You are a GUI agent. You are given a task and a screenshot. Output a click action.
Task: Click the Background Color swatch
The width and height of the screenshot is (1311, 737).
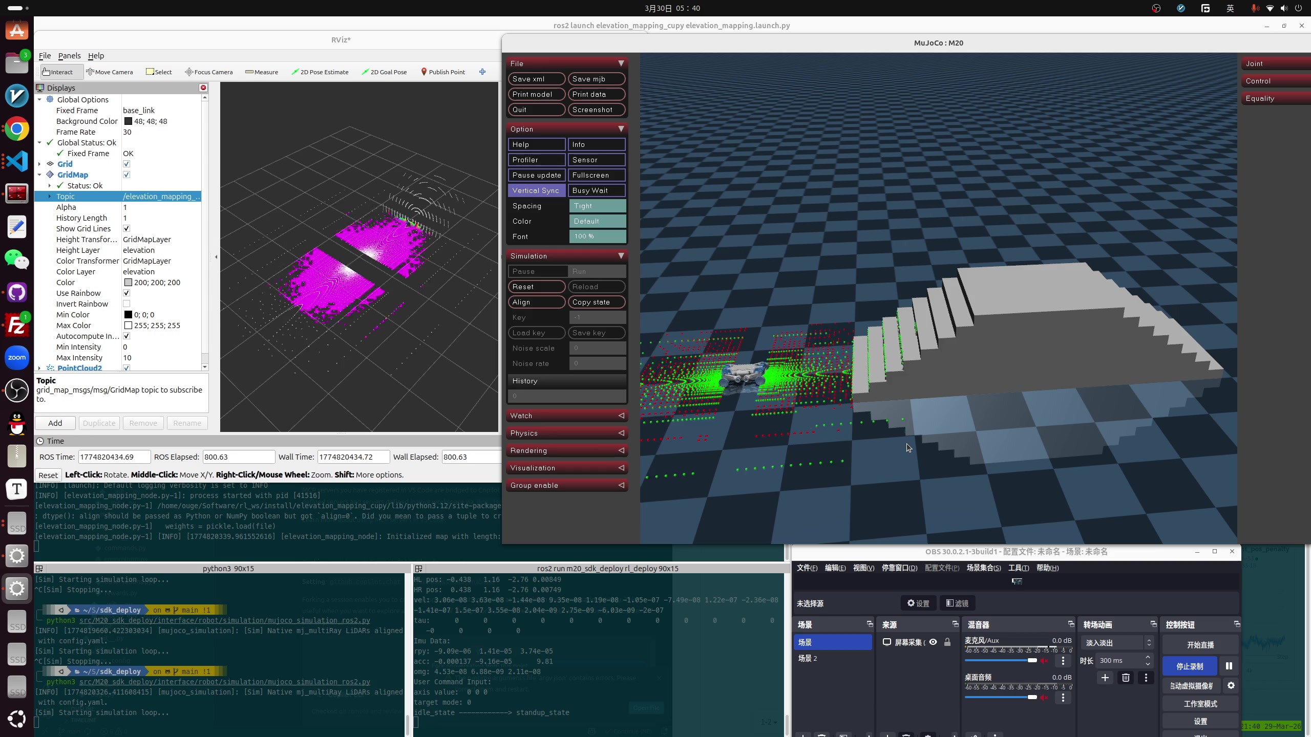click(128, 121)
